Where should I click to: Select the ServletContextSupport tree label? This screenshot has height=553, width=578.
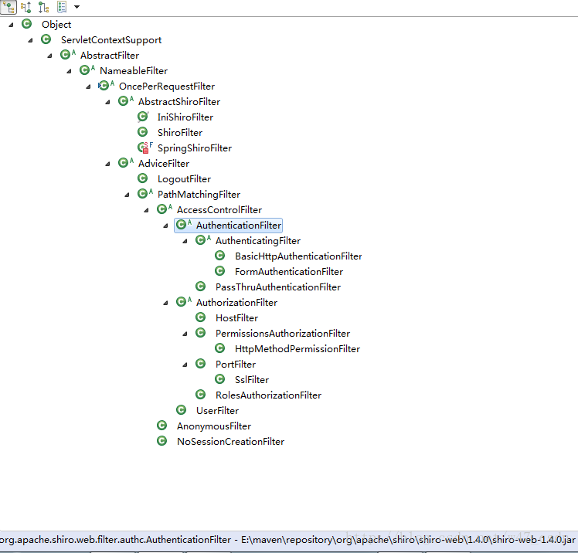111,40
